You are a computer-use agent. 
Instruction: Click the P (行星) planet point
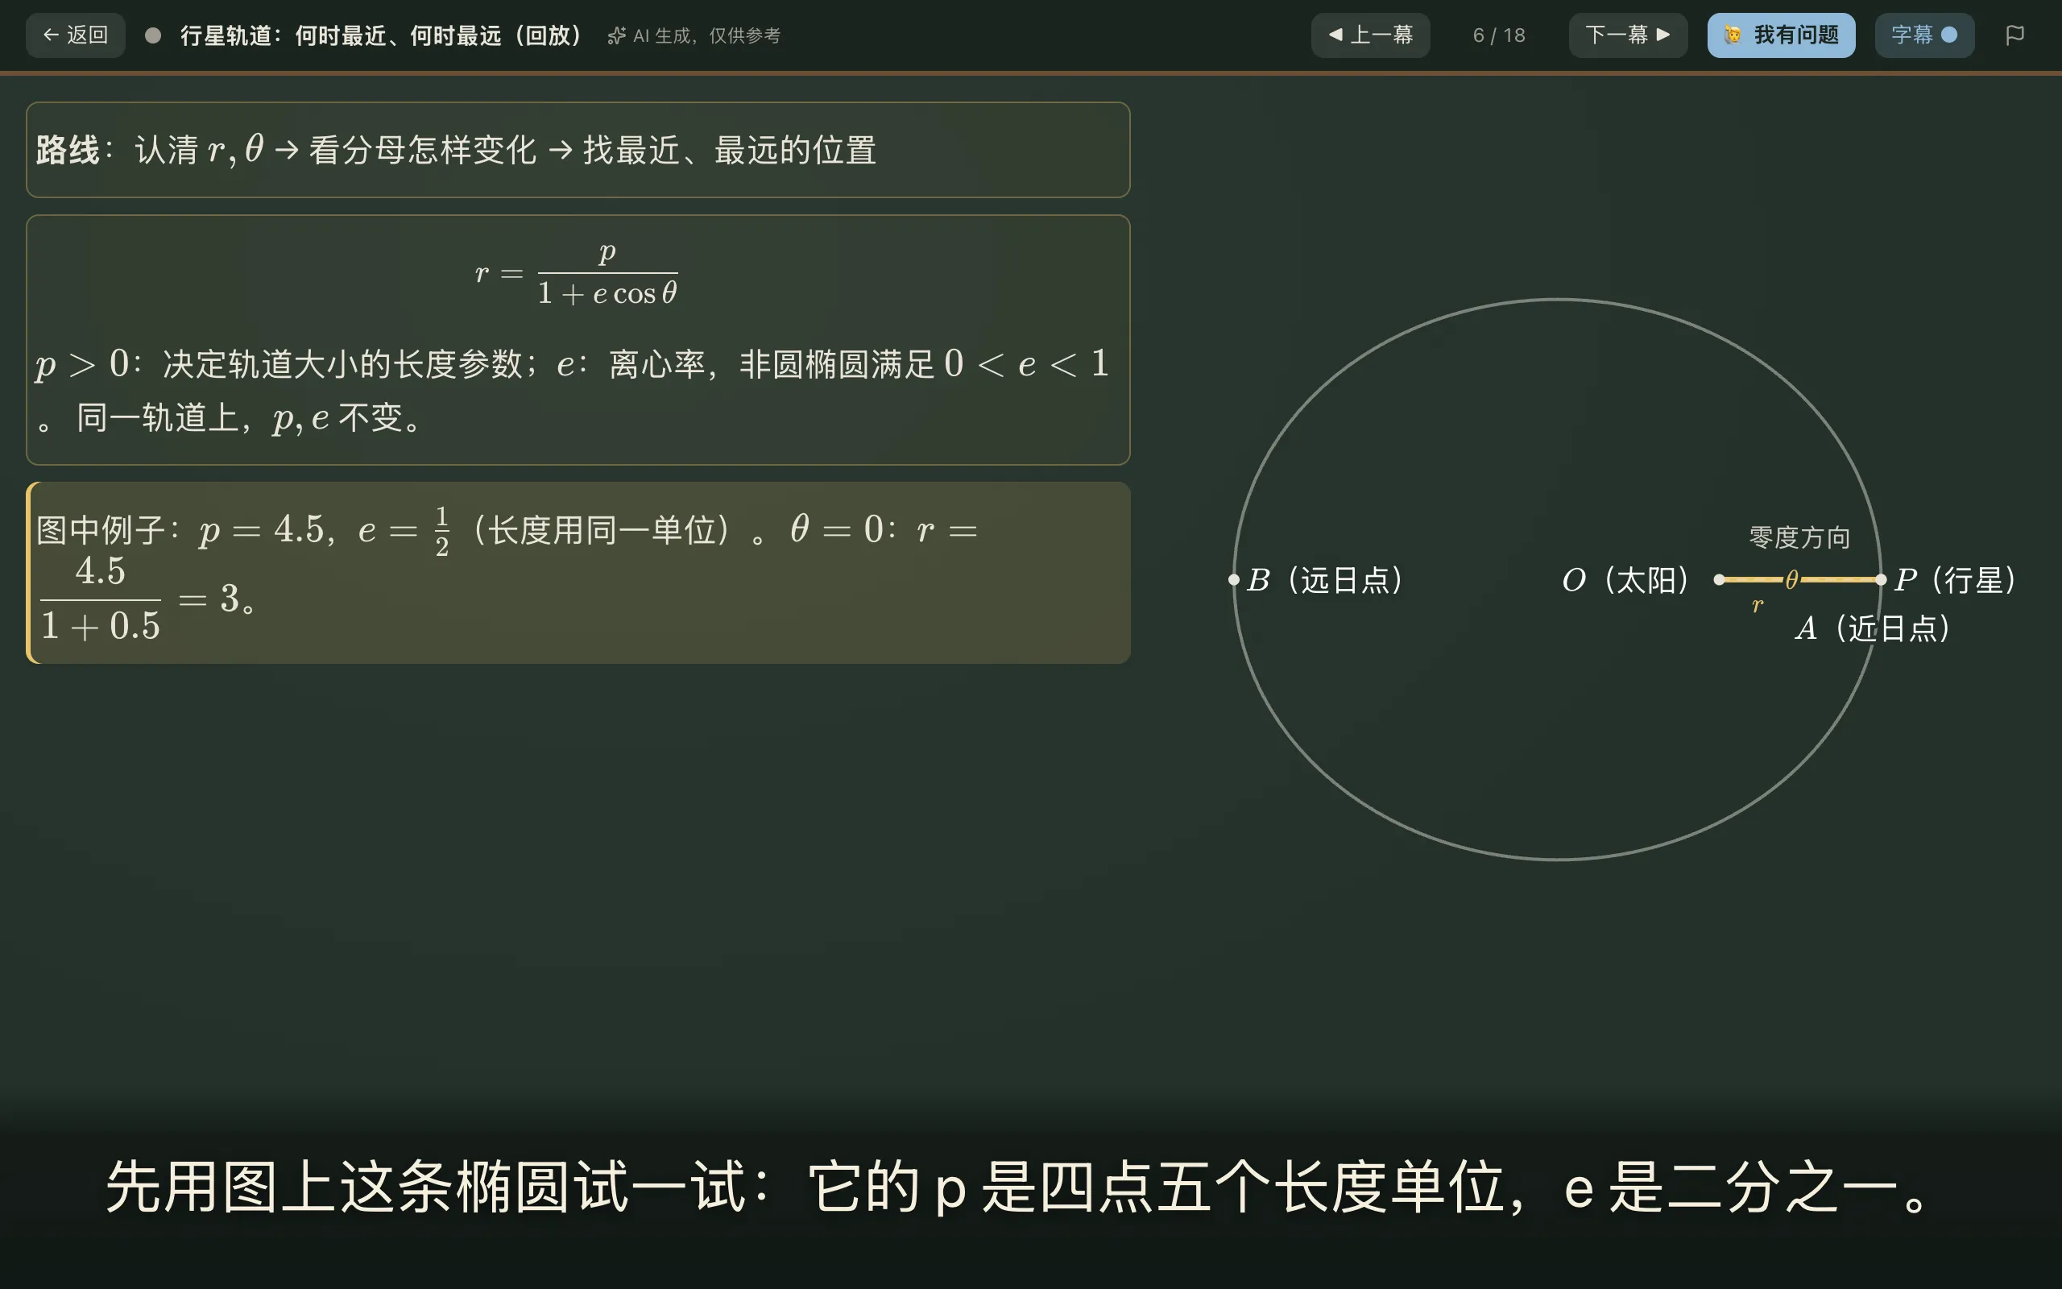(x=1882, y=580)
